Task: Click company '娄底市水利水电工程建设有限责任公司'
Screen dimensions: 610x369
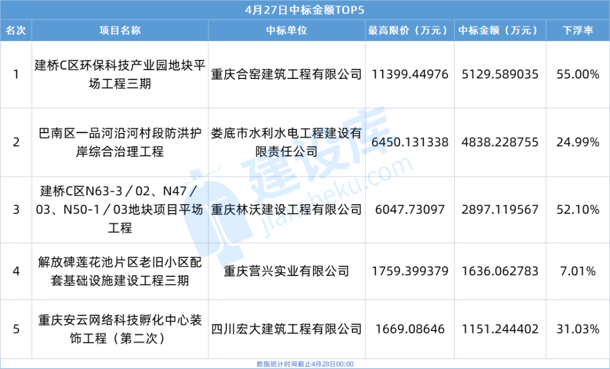Action: (x=286, y=143)
